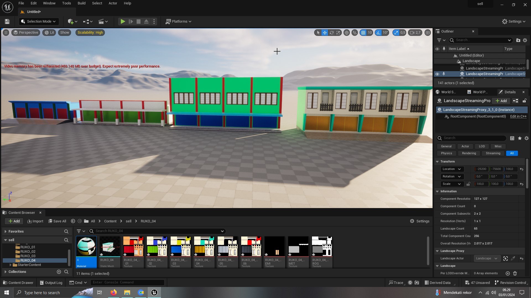The width and height of the screenshot is (531, 298).
Task: Open the Blueprints toolbar icon
Action: 88,22
